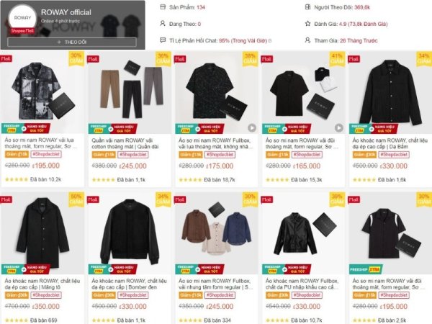Viewport: 432px width, 324px height.
Task: Click the Đang Theo person icon
Action: pyautogui.click(x=163, y=24)
